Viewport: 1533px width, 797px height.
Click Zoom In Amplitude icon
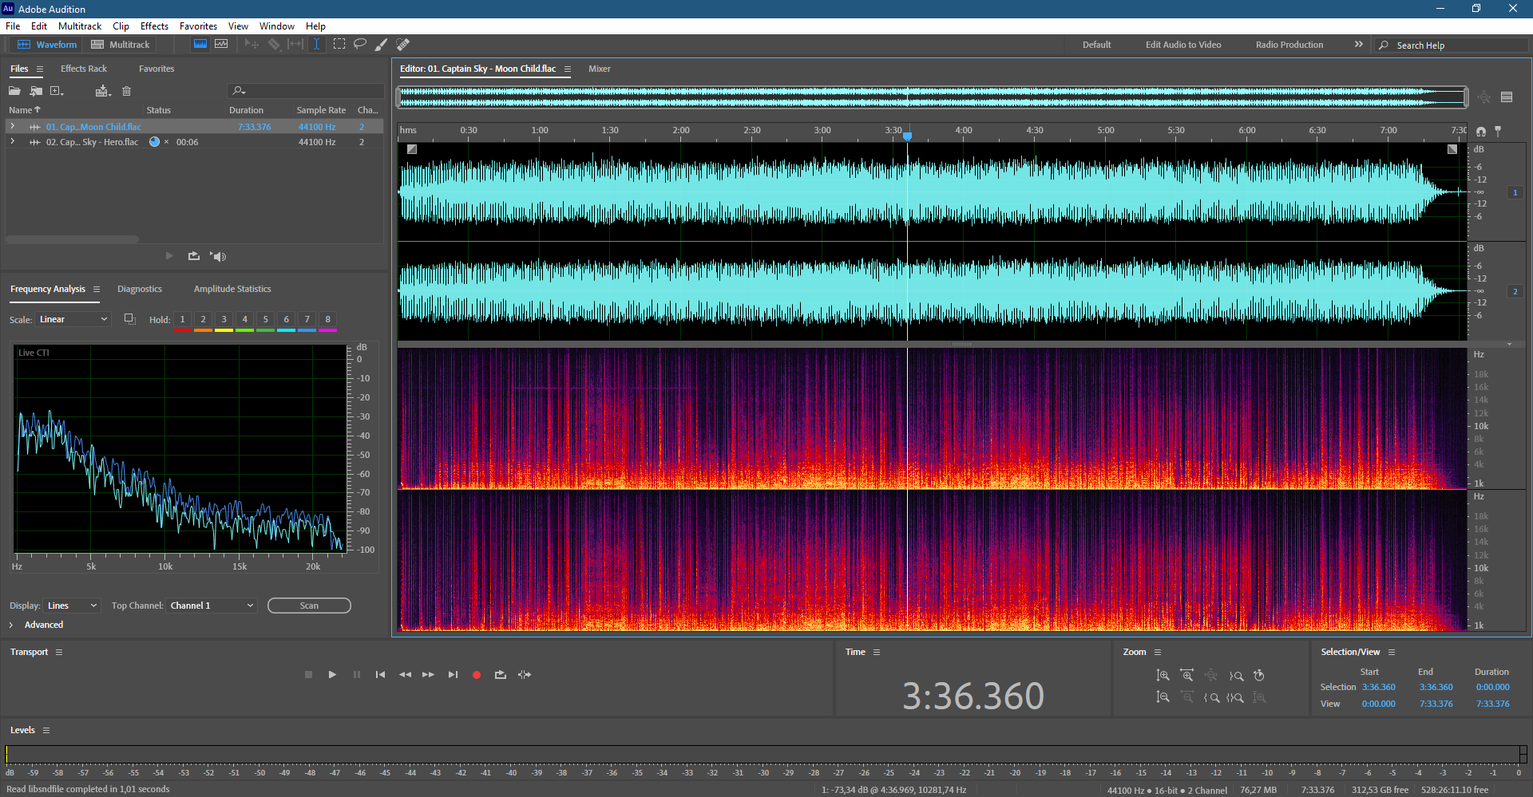tap(1163, 676)
